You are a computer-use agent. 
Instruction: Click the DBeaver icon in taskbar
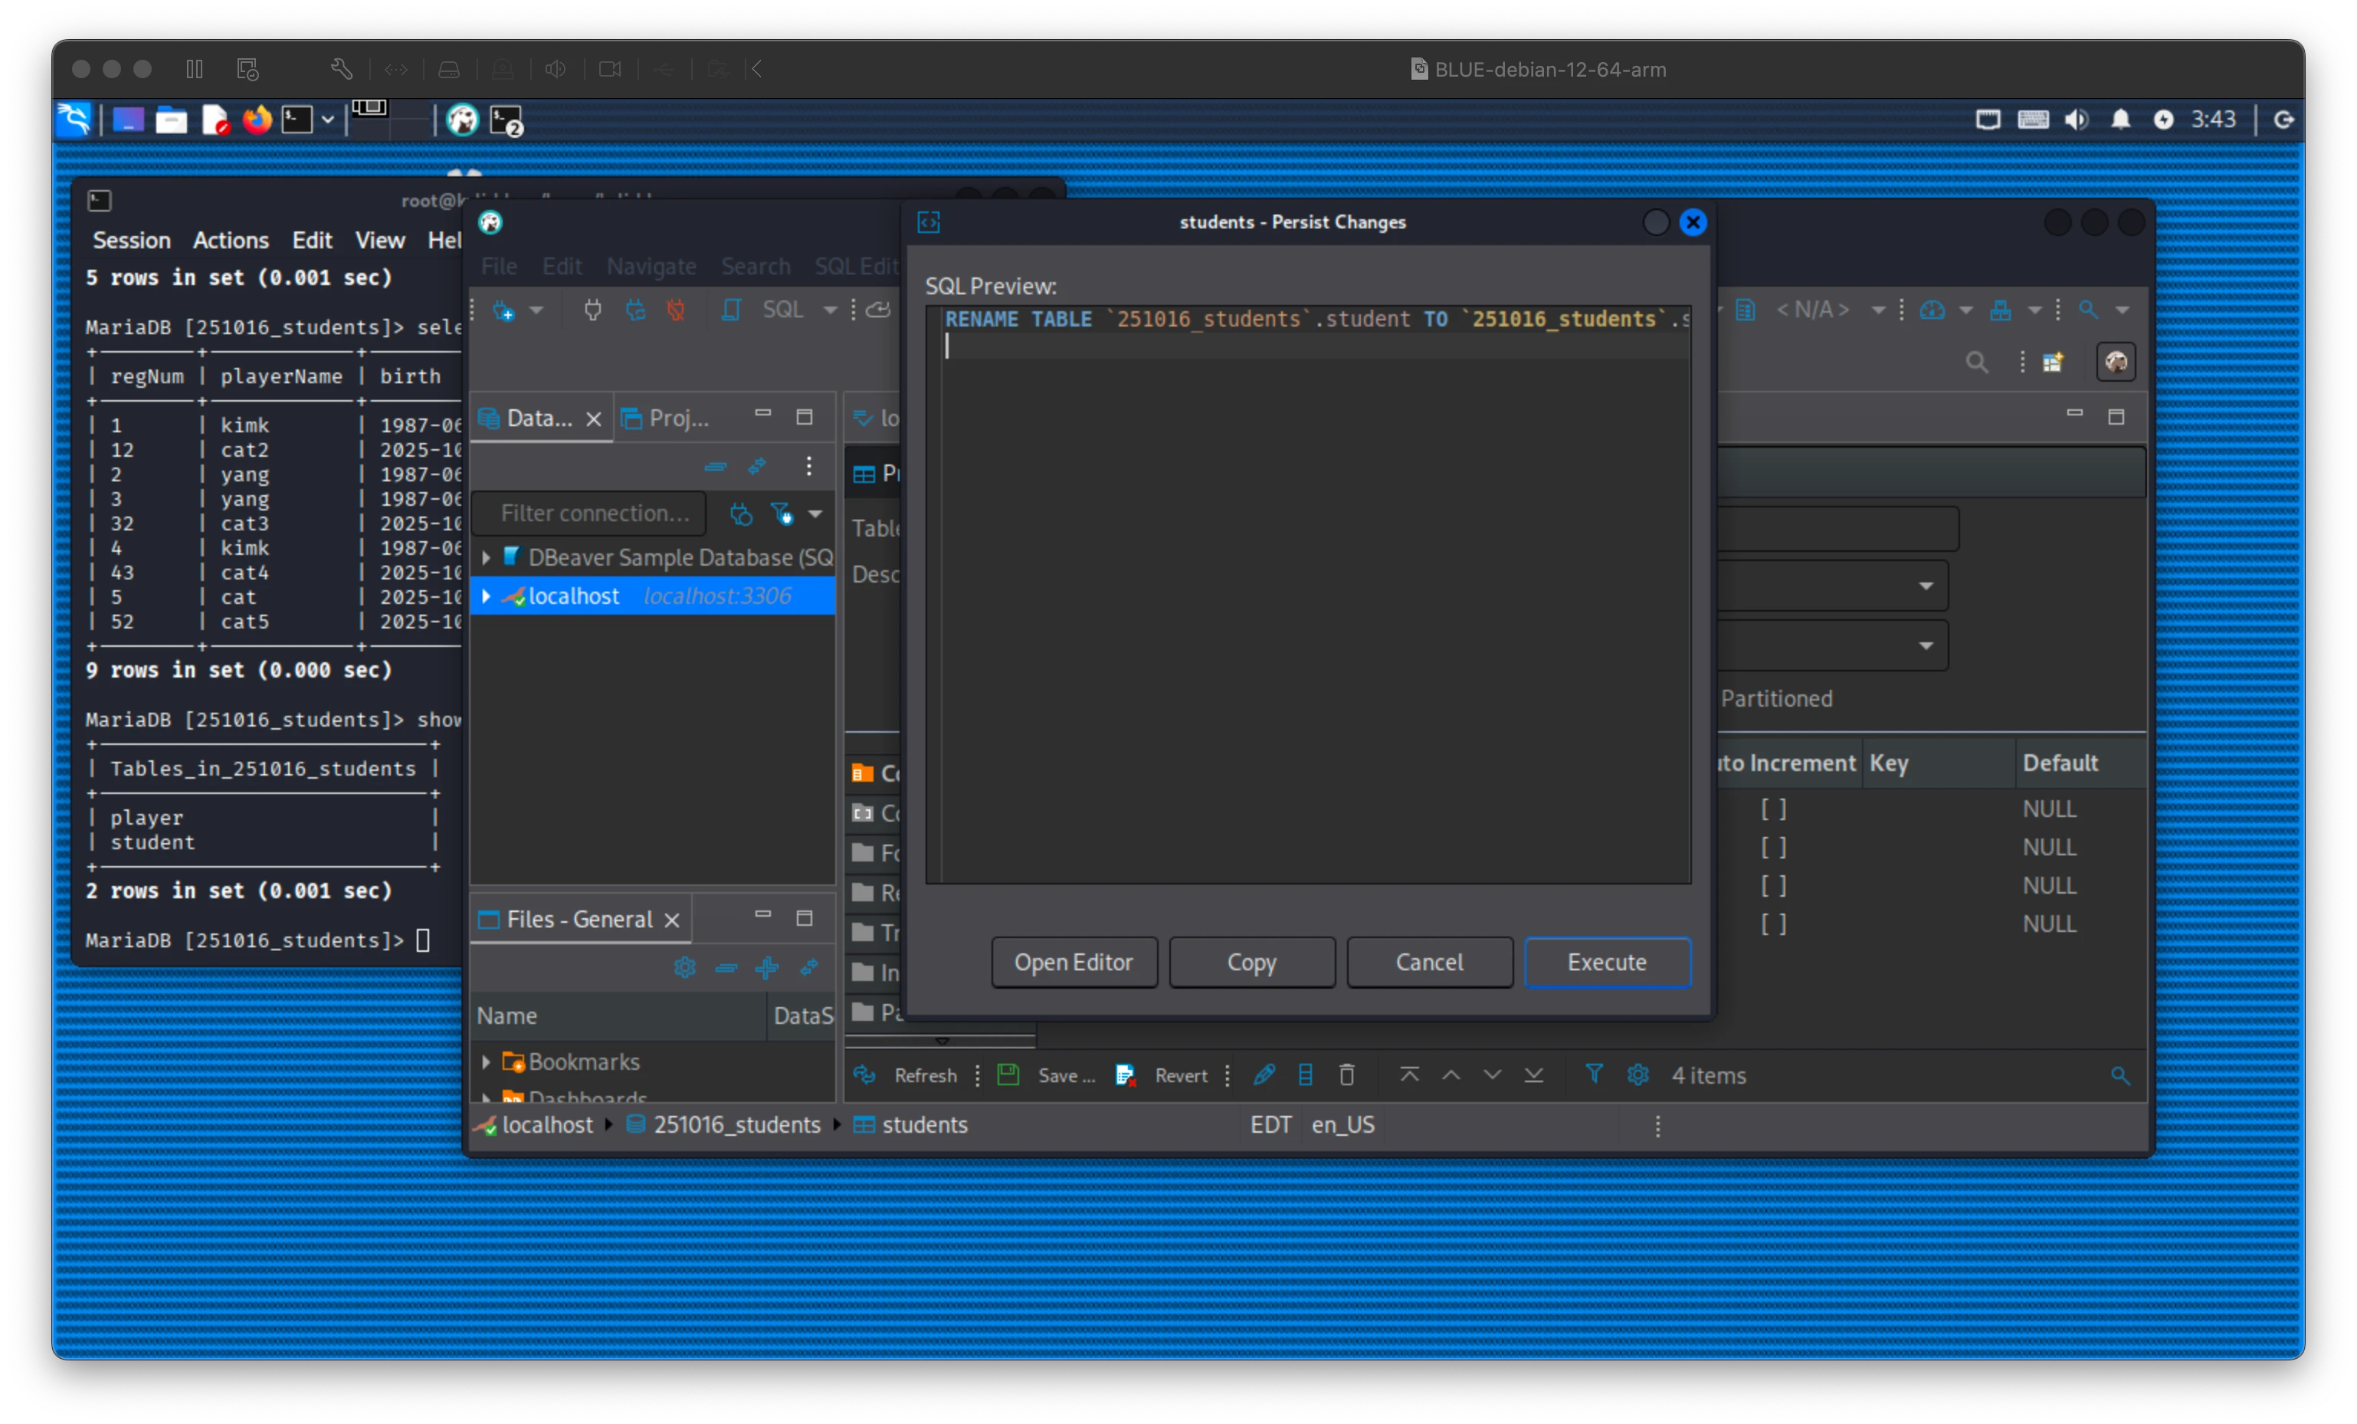(x=463, y=120)
